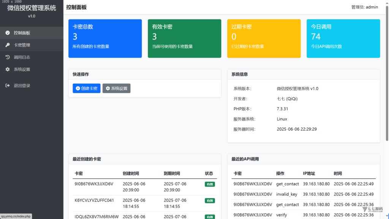Click 微信授权管理系统 v1.0 version value
The width and height of the screenshot is (389, 219).
point(298,88)
